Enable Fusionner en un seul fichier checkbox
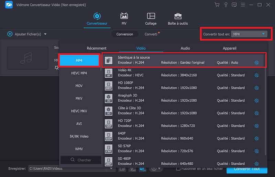This screenshot has height=177, width=275. (x=178, y=169)
